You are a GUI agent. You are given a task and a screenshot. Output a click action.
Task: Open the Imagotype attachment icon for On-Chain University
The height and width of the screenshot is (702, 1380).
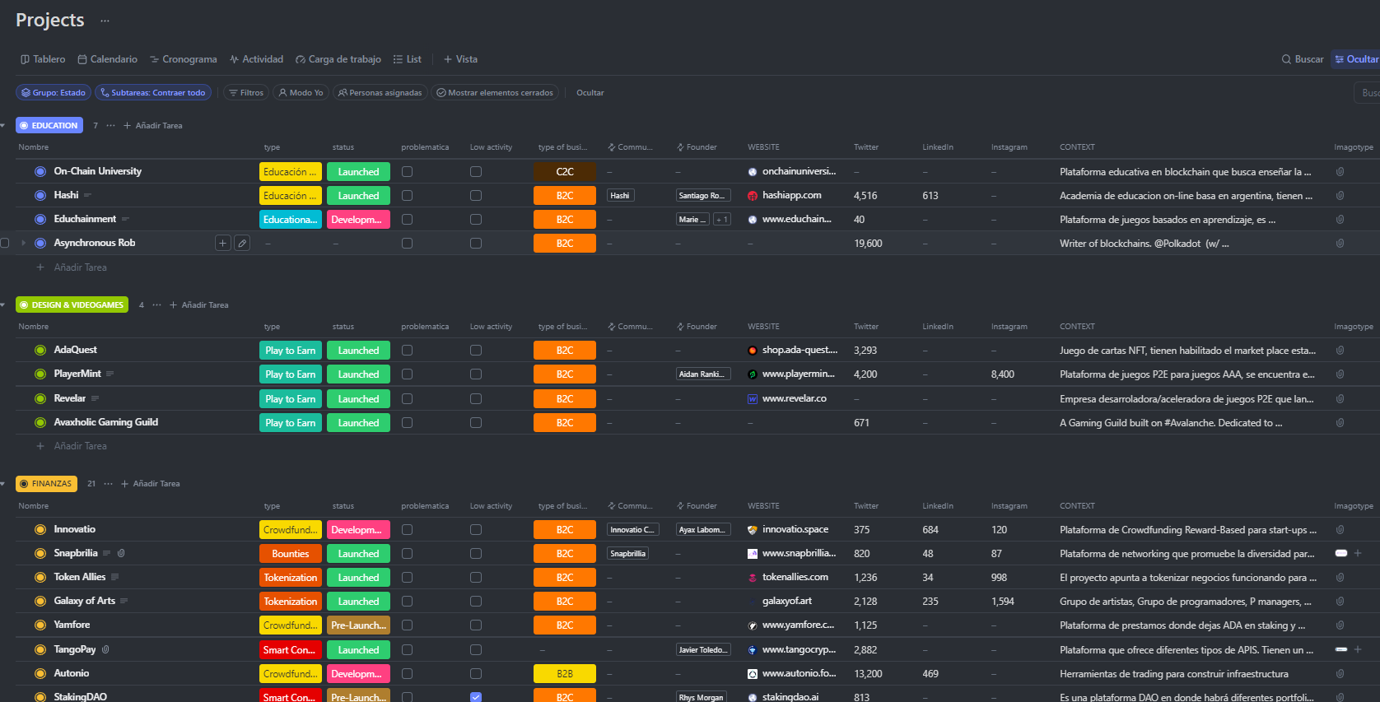click(x=1340, y=172)
